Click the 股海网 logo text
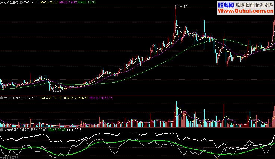This screenshot has height=159, width=275. [226, 5]
